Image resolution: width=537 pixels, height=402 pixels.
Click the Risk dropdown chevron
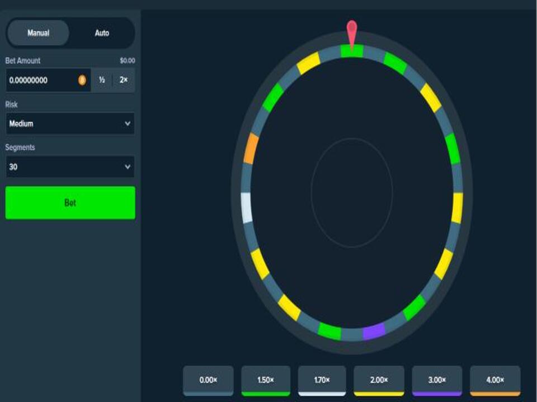[128, 123]
